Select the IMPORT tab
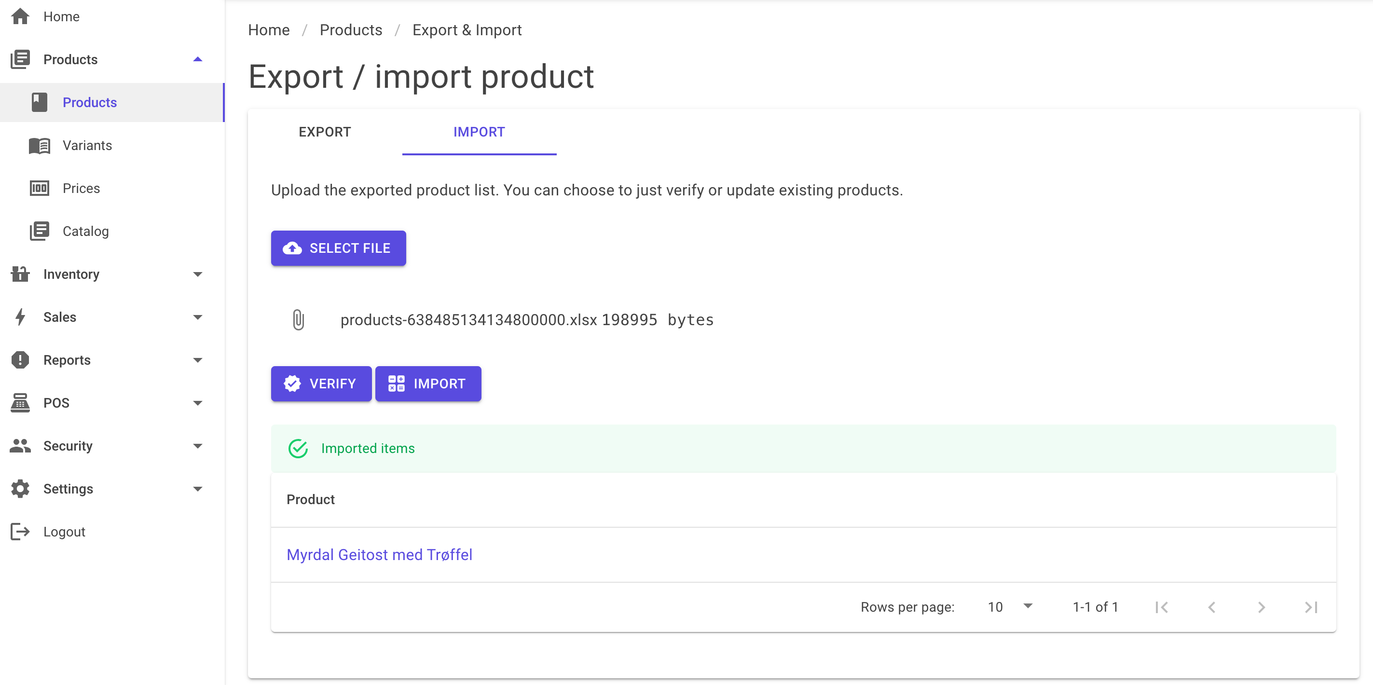Screen dimensions: 1373x685 point(479,132)
